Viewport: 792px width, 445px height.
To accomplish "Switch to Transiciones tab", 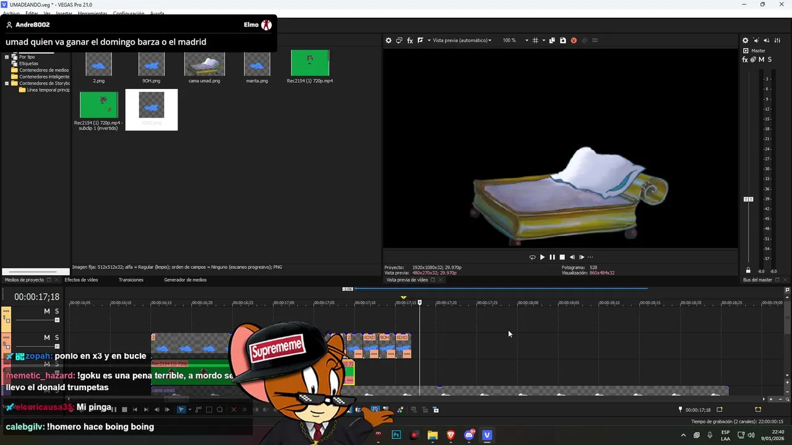I will pyautogui.click(x=131, y=280).
